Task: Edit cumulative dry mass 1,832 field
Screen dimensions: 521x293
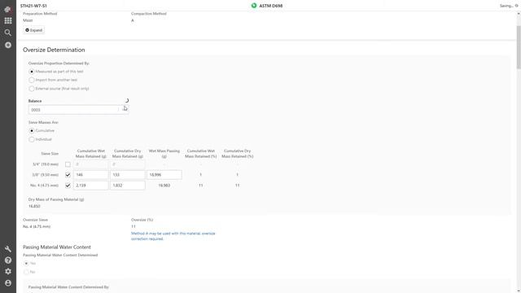Action: [x=128, y=186]
